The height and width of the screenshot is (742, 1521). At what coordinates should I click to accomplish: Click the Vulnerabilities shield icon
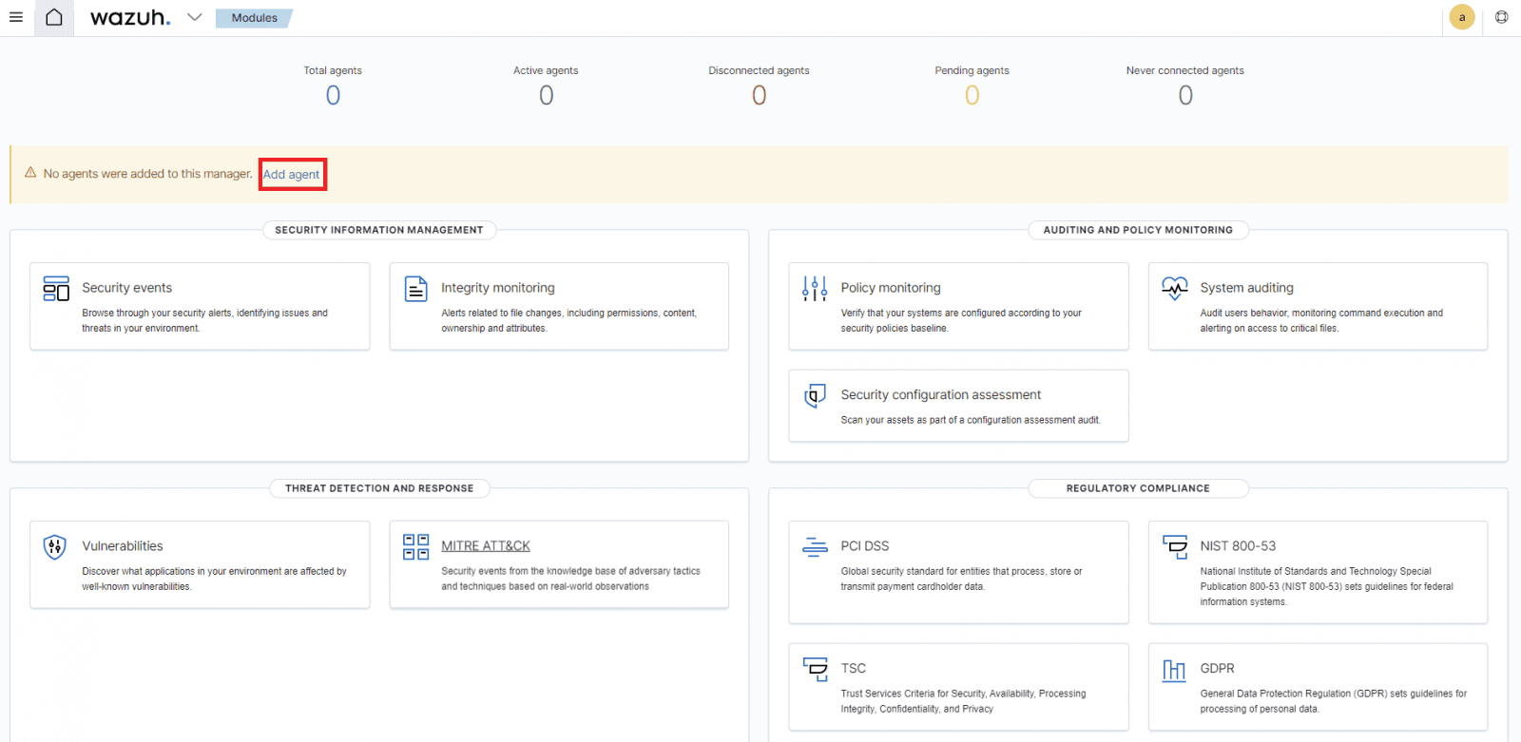(55, 547)
